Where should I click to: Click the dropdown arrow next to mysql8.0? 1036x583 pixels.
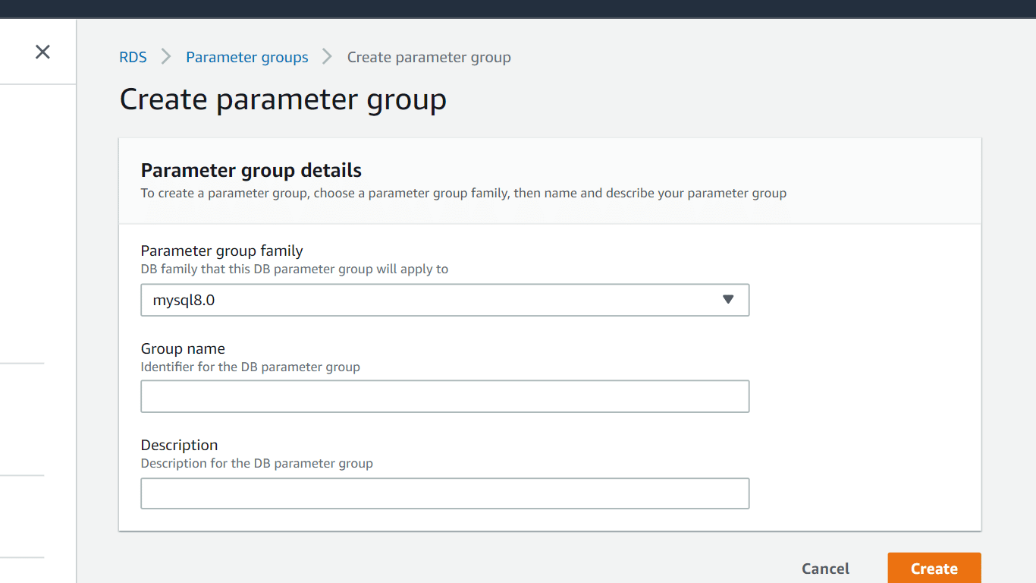[728, 300]
